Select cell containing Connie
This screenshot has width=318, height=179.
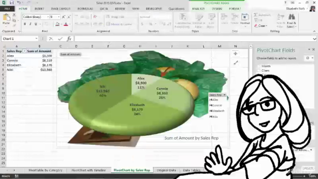coord(17,61)
